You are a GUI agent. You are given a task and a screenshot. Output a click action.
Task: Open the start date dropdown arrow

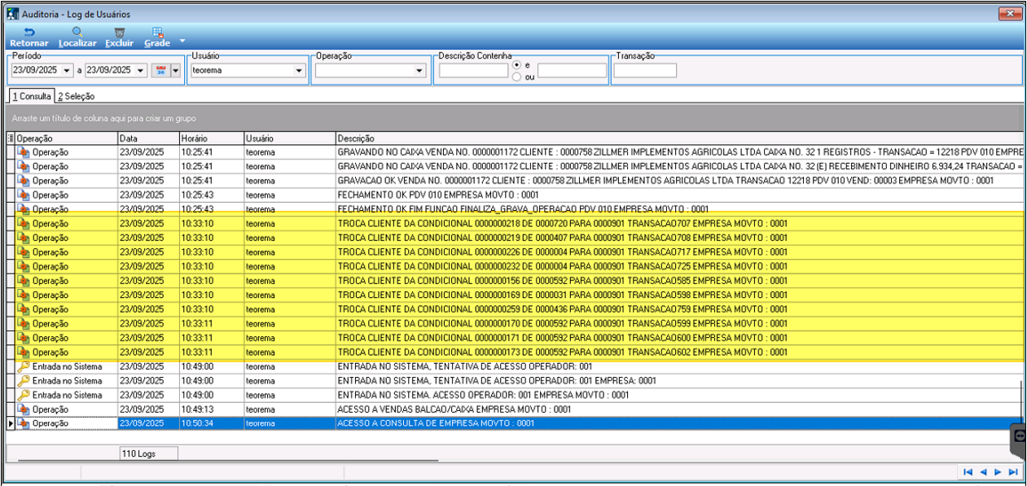67,71
